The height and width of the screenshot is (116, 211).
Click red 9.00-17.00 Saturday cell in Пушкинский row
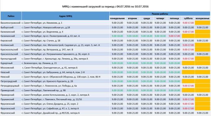[188, 100]
